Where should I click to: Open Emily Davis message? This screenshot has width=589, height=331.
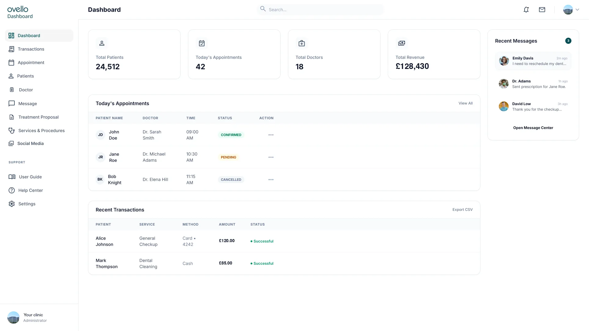pos(533,61)
